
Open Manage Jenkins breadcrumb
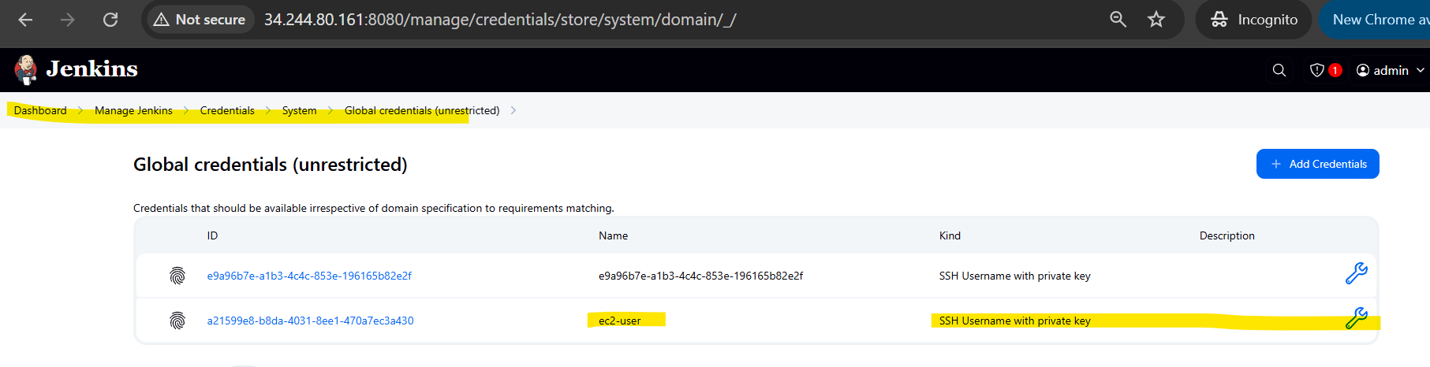[133, 110]
